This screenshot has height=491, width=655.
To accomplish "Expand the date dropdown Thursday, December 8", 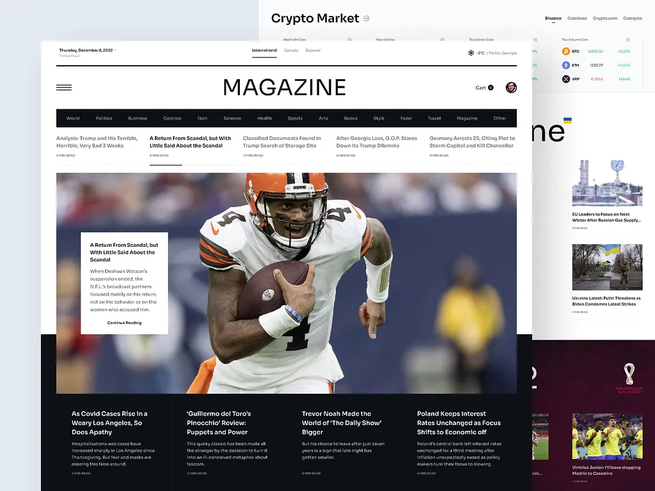I will tap(116, 51).
